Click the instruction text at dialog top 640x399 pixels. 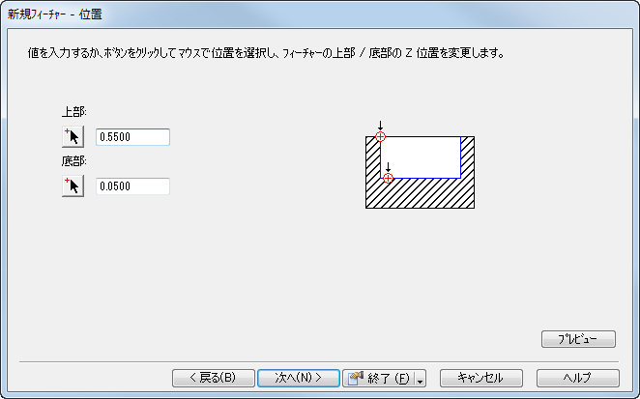click(x=267, y=53)
